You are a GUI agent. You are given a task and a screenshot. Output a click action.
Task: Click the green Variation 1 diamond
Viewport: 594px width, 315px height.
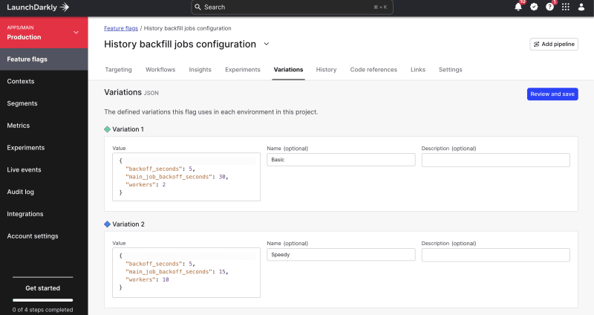pos(107,129)
